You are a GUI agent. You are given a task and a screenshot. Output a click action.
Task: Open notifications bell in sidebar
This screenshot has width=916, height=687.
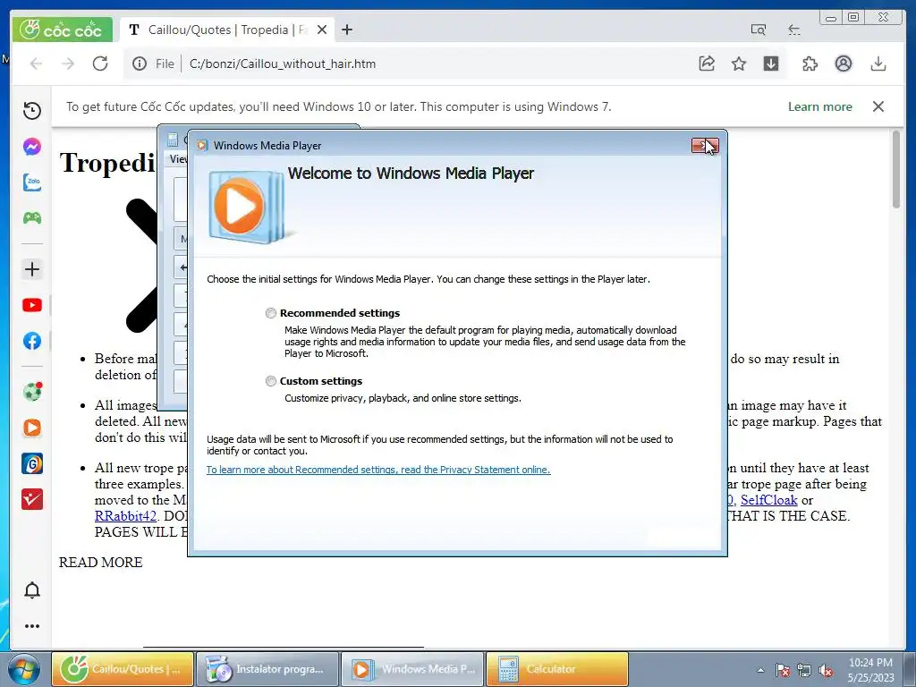click(32, 590)
